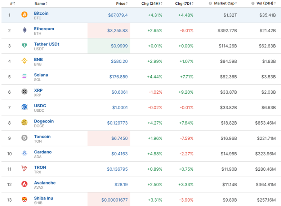
Task: Click XRP 24H change -1.02%
Action: tap(156, 92)
